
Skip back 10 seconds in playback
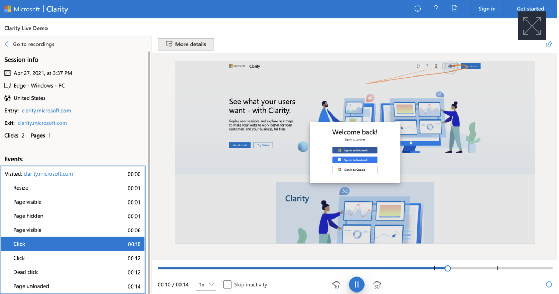pos(336,284)
